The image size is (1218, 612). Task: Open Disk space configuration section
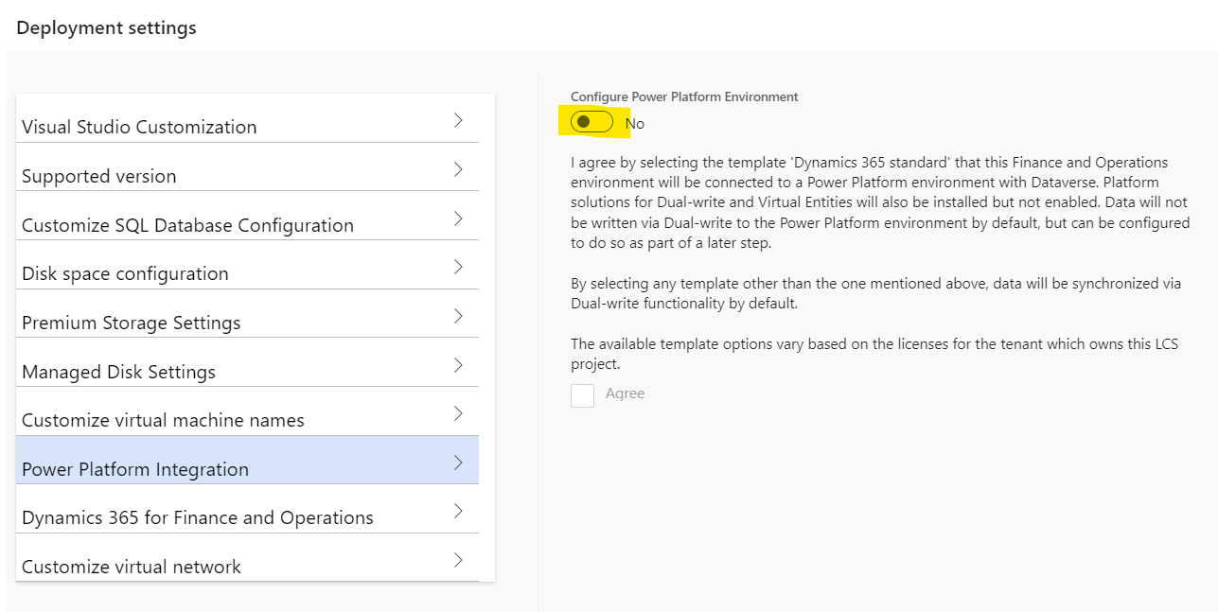pos(247,266)
